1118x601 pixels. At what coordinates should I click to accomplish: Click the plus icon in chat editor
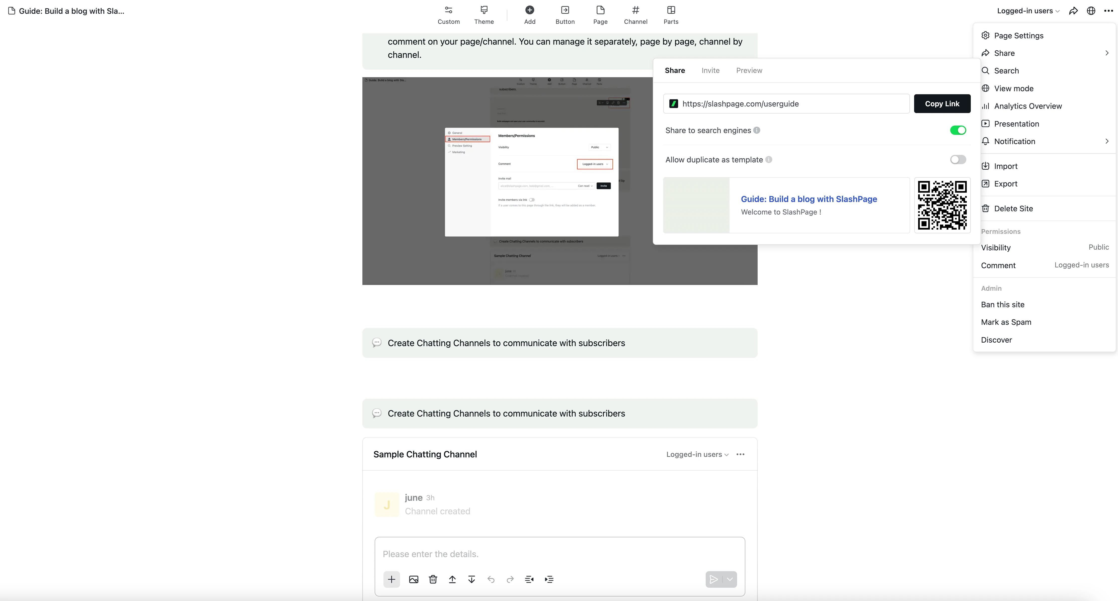point(391,579)
